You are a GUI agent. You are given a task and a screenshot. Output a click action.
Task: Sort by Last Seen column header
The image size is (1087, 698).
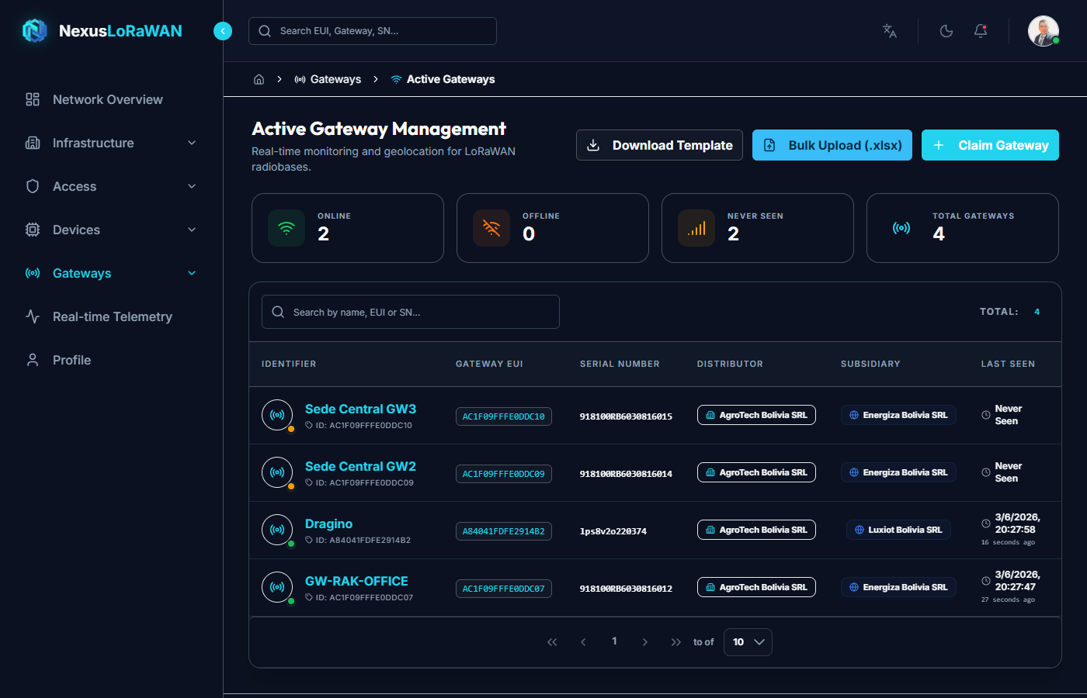pos(1008,364)
